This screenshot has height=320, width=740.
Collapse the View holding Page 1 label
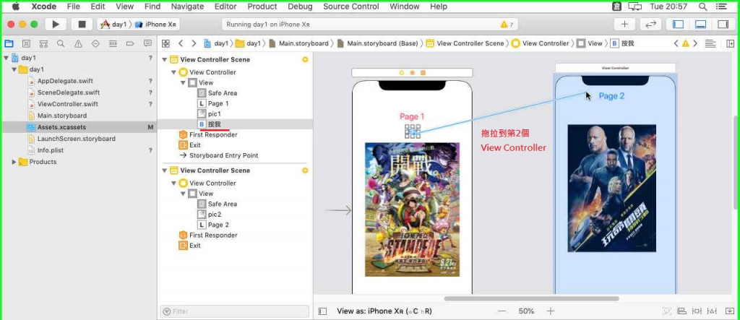coord(183,82)
